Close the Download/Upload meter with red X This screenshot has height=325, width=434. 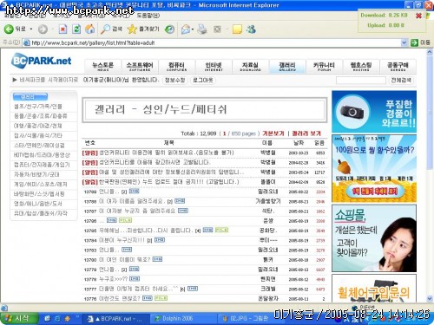(418, 16)
